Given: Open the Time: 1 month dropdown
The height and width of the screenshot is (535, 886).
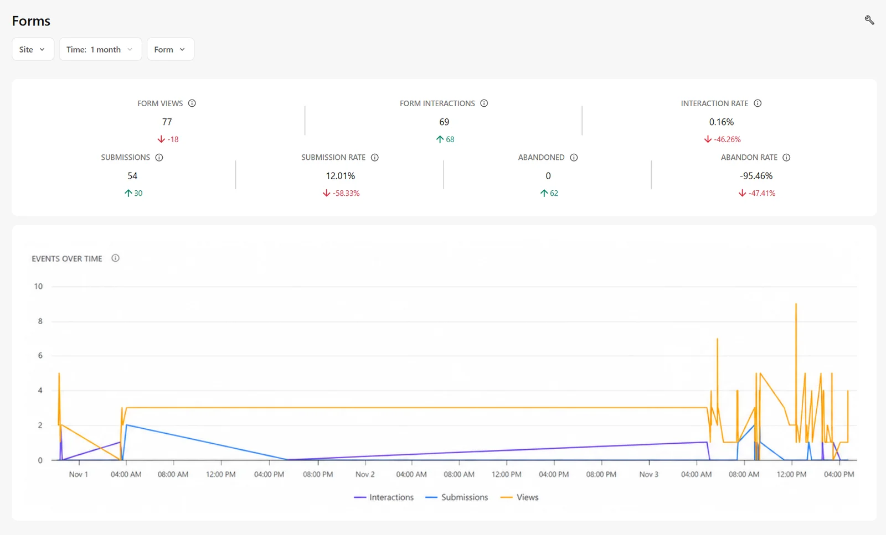Looking at the screenshot, I should [x=100, y=49].
